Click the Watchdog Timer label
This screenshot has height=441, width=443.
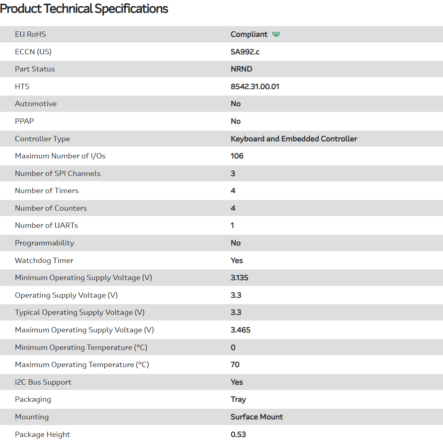(44, 261)
